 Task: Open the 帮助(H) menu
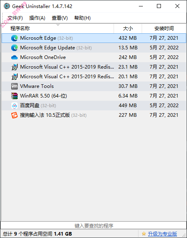coord(82,18)
